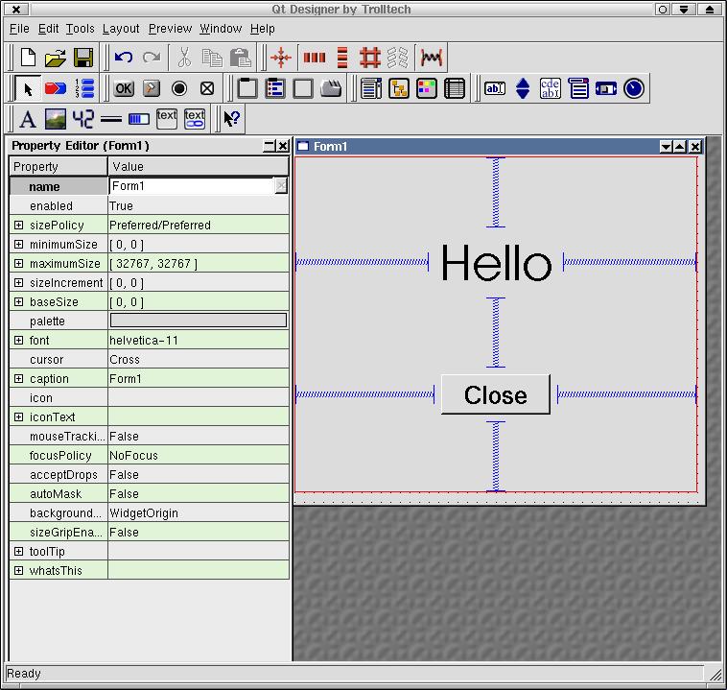727x690 pixels.
Task: Click the New file icon
Action: click(29, 58)
